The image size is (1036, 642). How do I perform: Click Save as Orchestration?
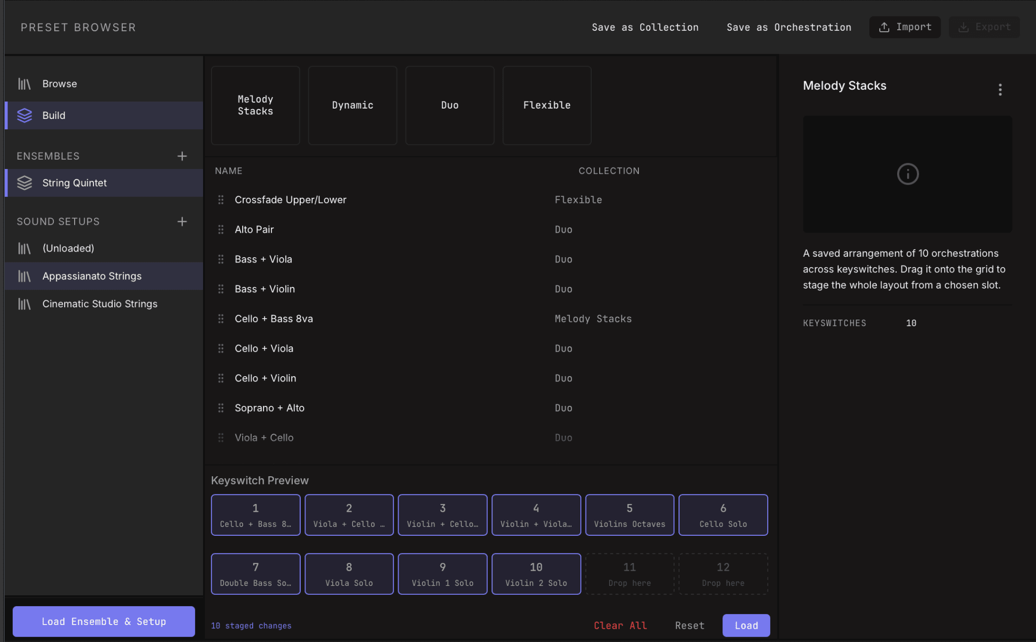[789, 27]
